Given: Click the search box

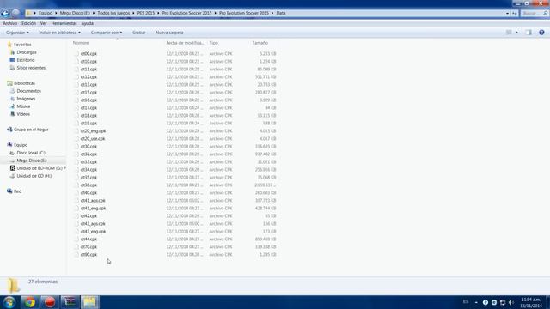Looking at the screenshot, I should [x=534, y=14].
